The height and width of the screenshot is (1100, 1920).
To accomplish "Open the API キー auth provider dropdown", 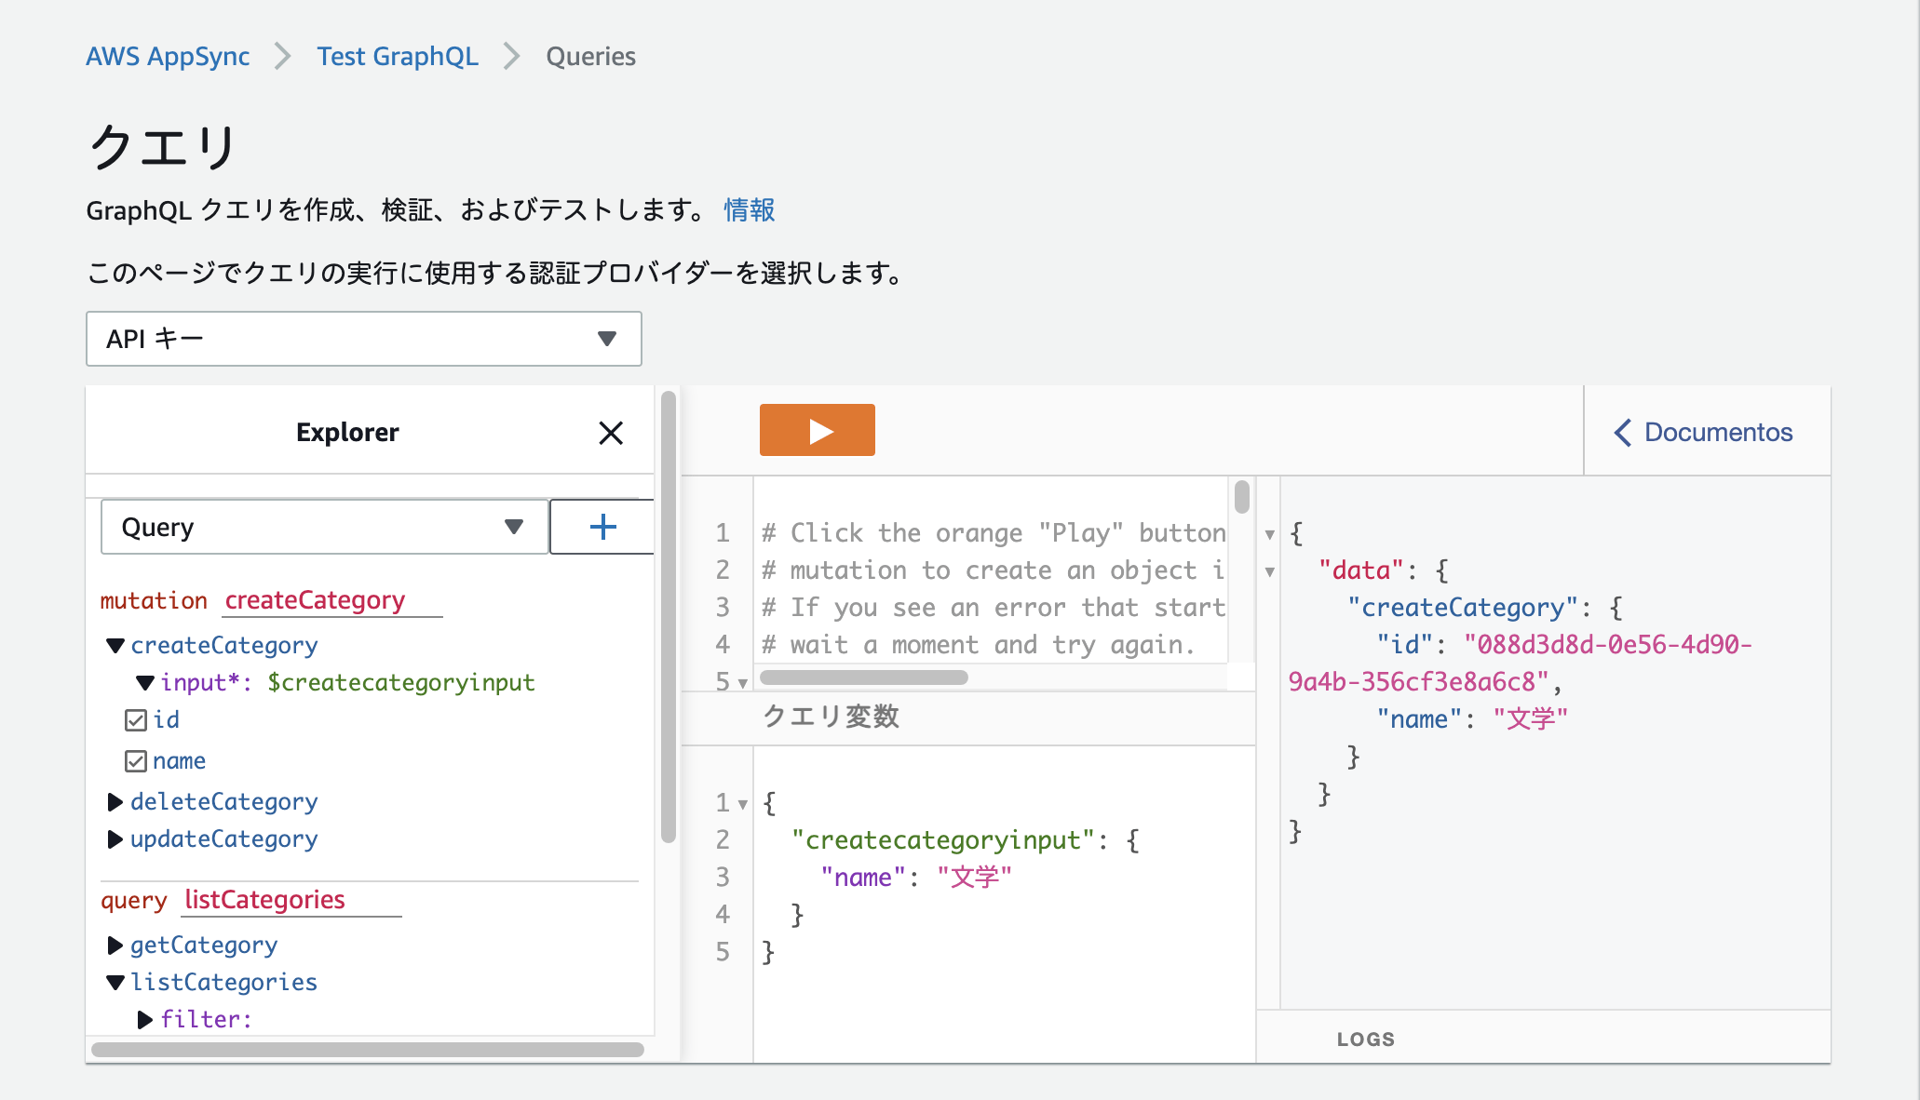I will click(363, 339).
